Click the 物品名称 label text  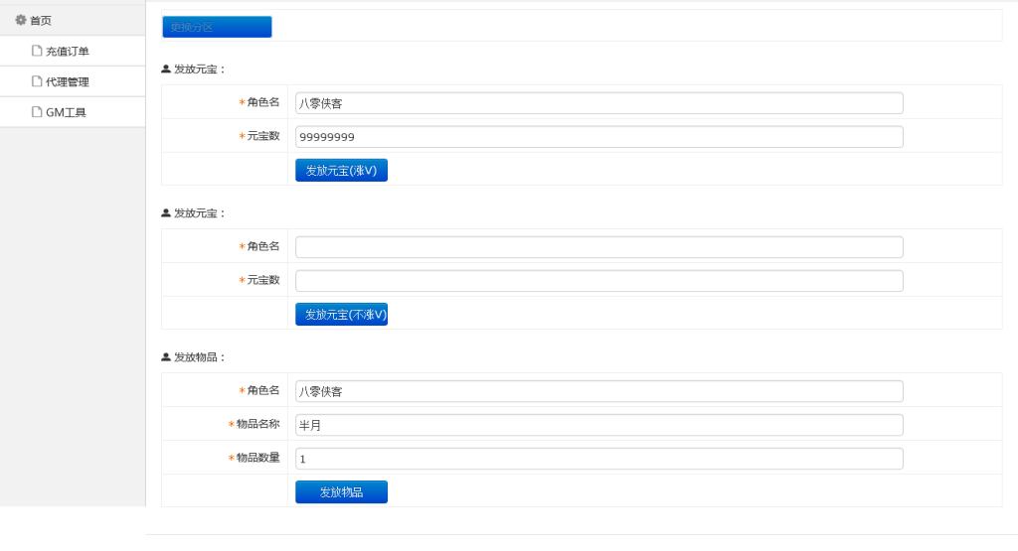pos(257,423)
